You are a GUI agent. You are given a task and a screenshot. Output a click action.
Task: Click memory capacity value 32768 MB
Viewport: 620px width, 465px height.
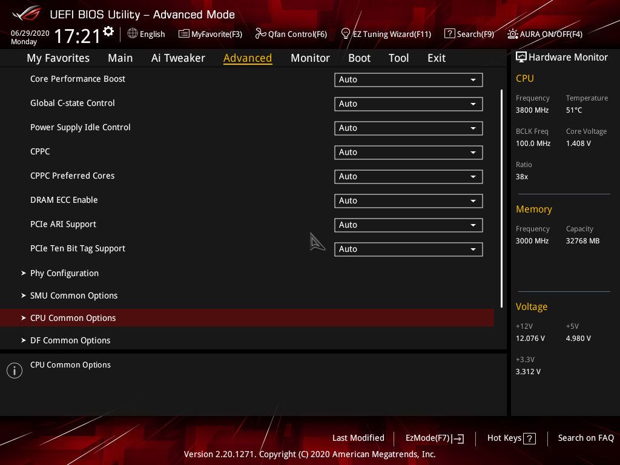point(583,241)
